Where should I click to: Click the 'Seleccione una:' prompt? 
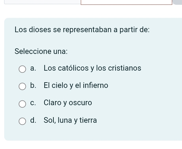pyautogui.click(x=41, y=51)
